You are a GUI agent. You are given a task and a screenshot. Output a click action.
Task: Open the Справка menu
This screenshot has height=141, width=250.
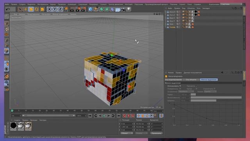tap(197, 4)
